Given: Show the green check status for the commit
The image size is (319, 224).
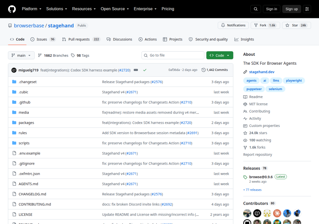Looking at the screenshot, I should pos(145,70).
